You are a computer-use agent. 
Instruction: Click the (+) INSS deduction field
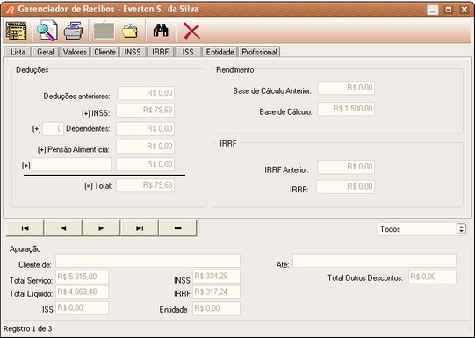click(145, 111)
